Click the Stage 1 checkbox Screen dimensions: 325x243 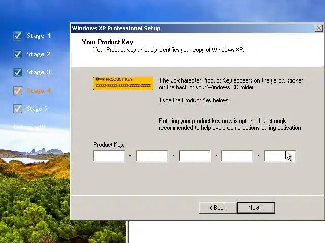18,36
